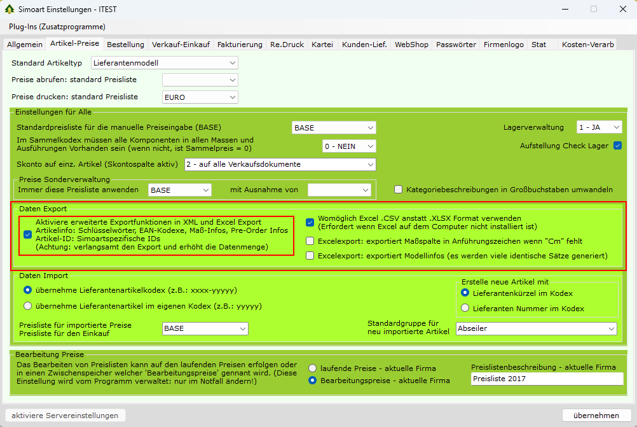Expand the Lagerverwaltung dropdown
637x427 pixels.
pyautogui.click(x=599, y=127)
